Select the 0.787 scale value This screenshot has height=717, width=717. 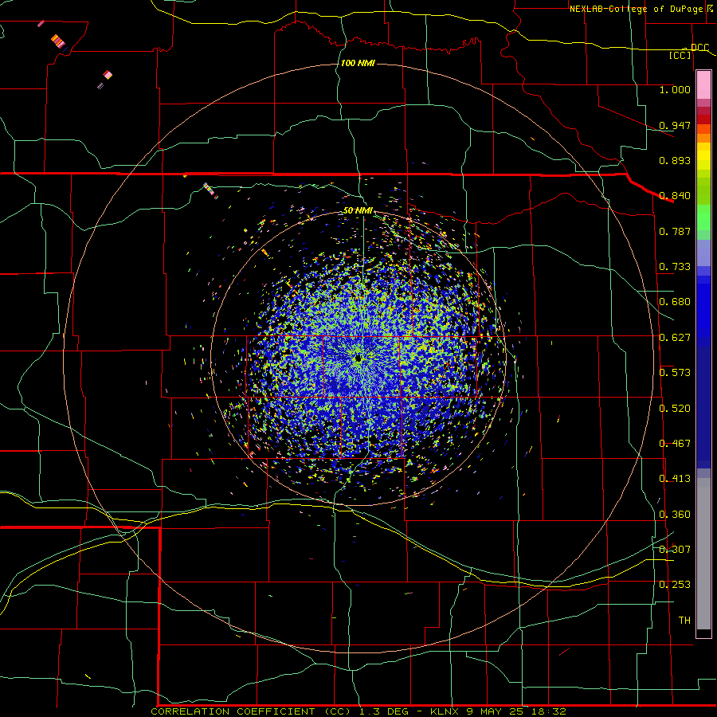click(x=675, y=231)
